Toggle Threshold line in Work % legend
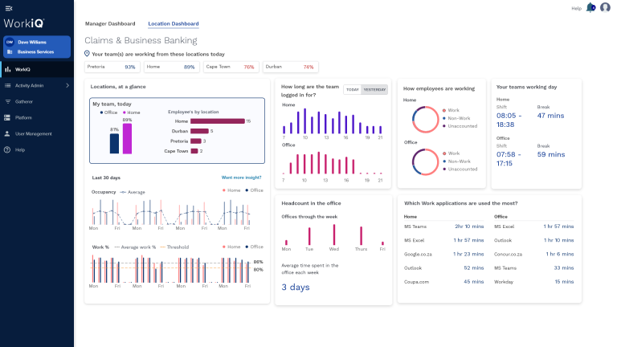Viewport: 617px width, 347px height. pos(174,247)
